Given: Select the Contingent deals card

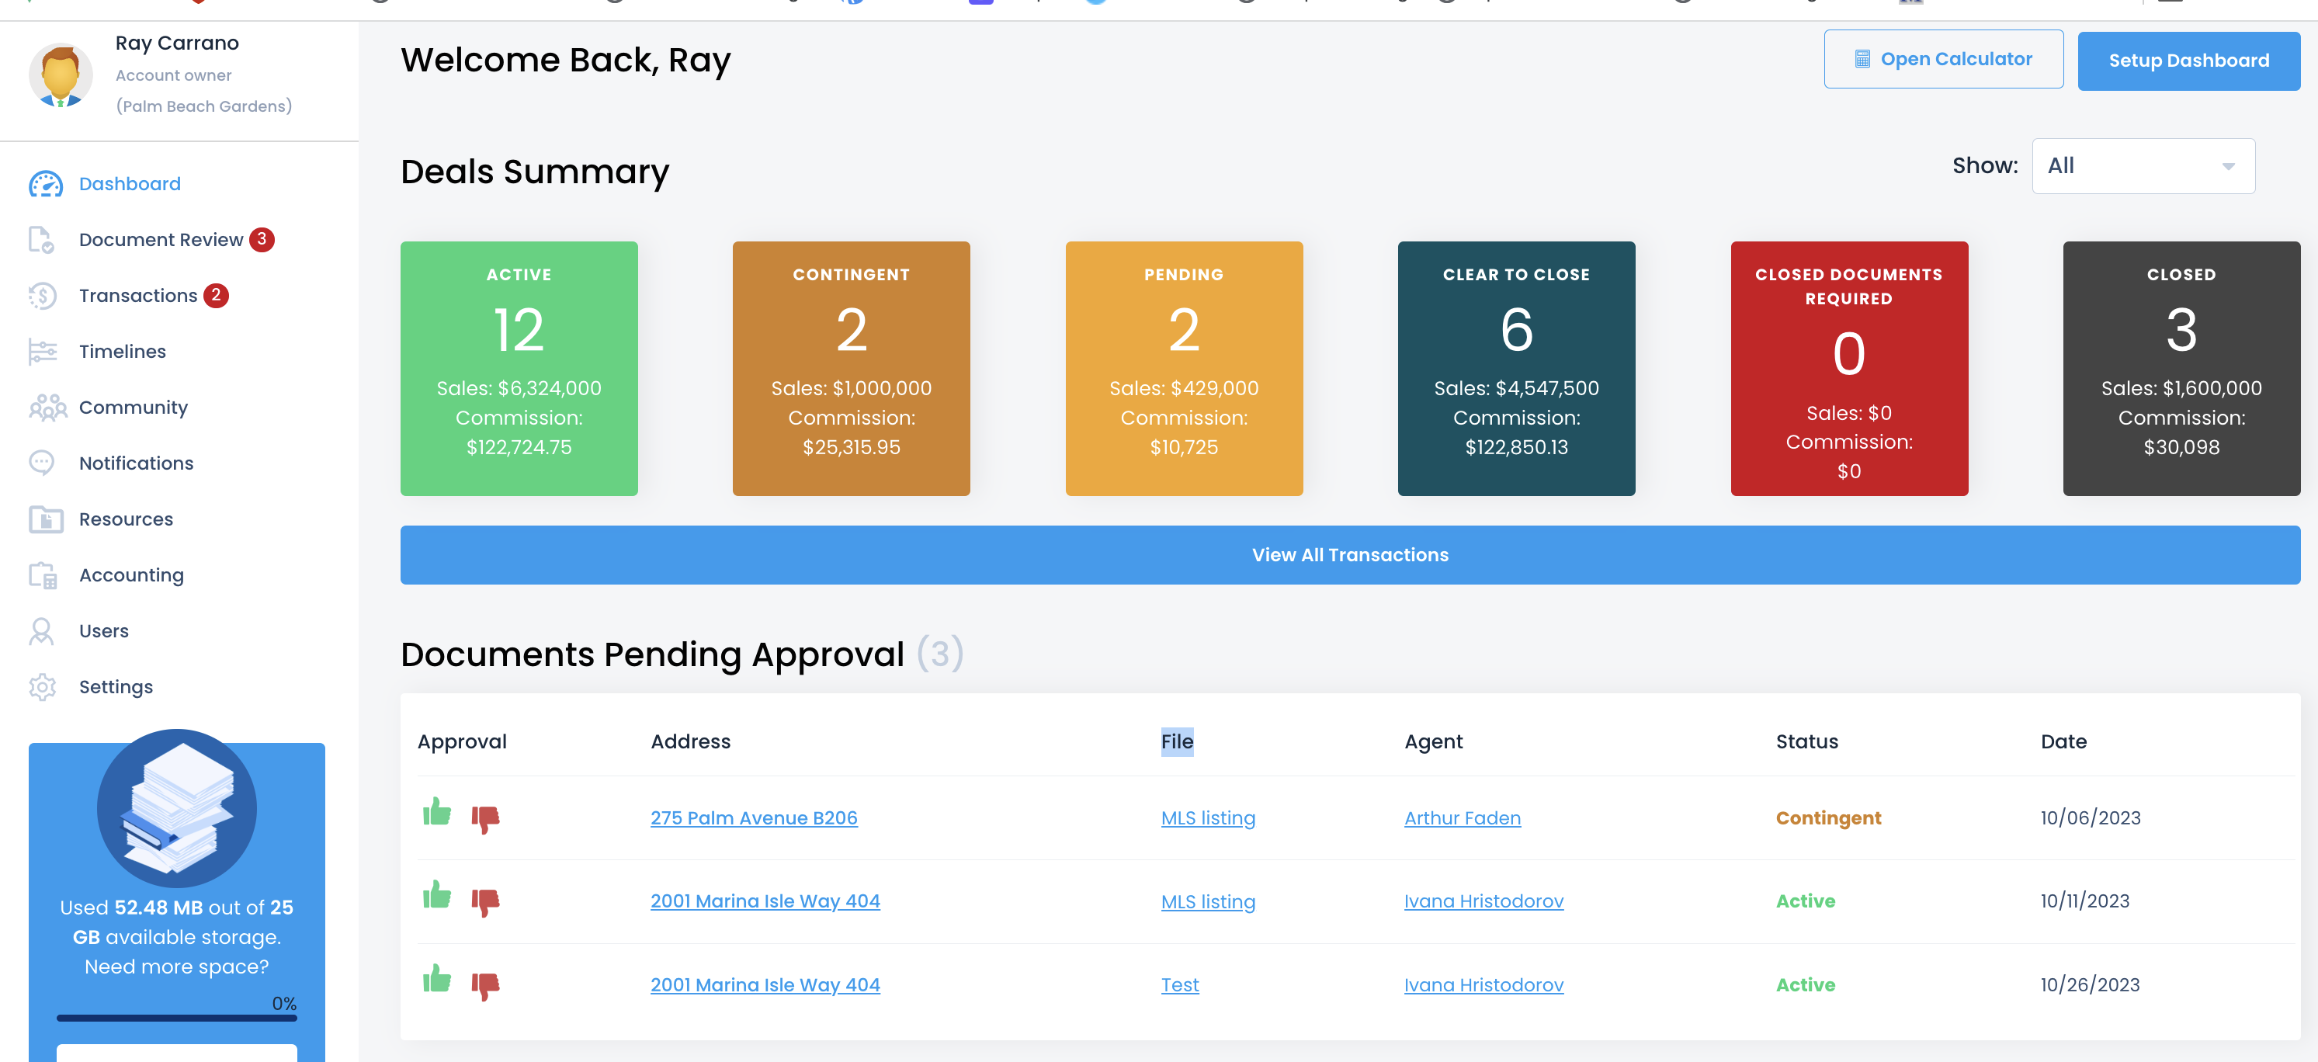Looking at the screenshot, I should [x=852, y=368].
